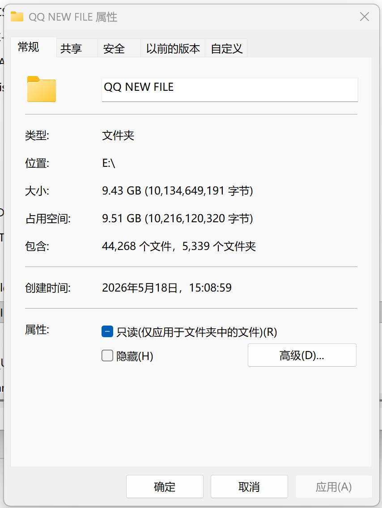Enable the hidden (隐藏) checkbox
This screenshot has width=382, height=508.
(107, 356)
